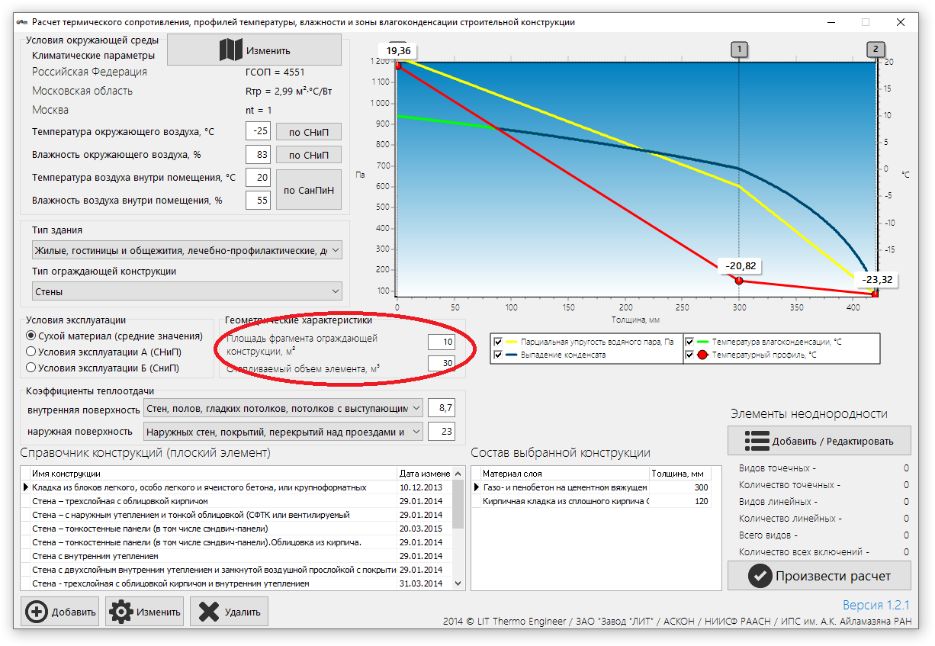Viewport: 935px width, 646px height.
Task: Click the gear icon on lower Изменить button
Action: 121,612
